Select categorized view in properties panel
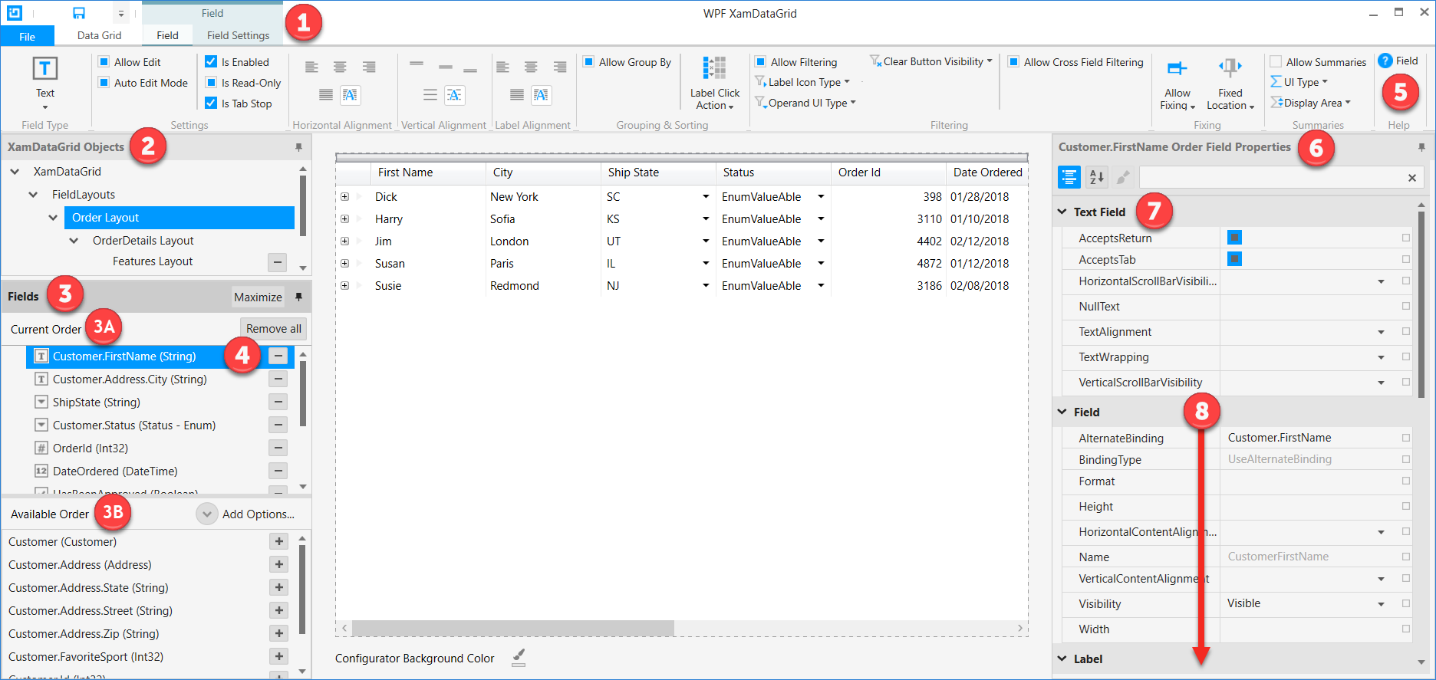This screenshot has width=1436, height=680. coord(1069,177)
